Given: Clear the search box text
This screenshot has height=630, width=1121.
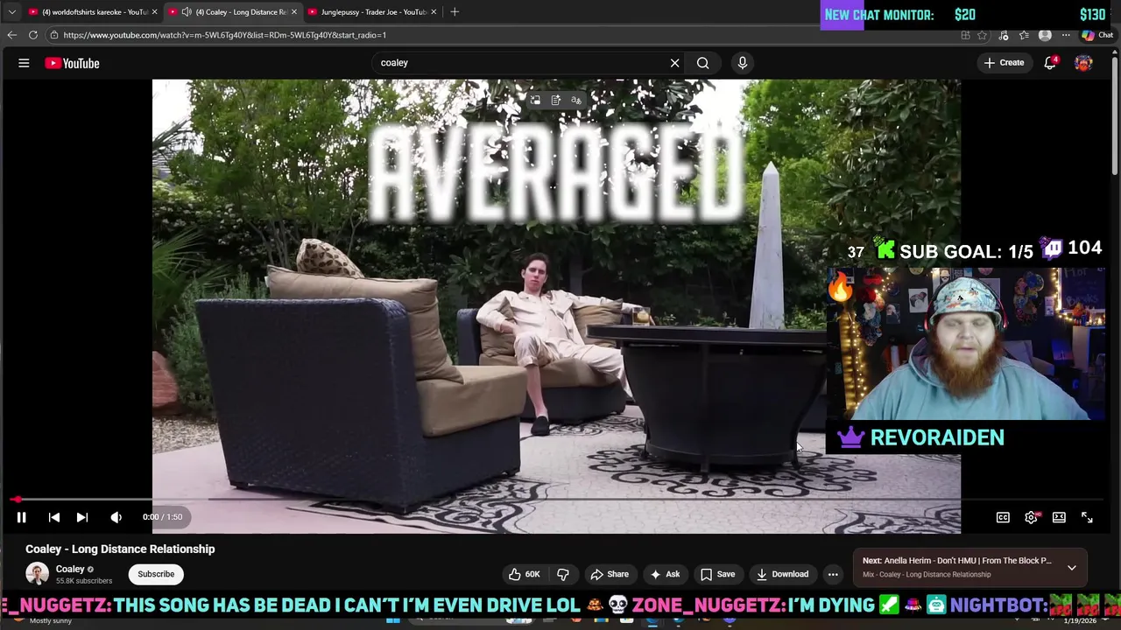Looking at the screenshot, I should [674, 63].
